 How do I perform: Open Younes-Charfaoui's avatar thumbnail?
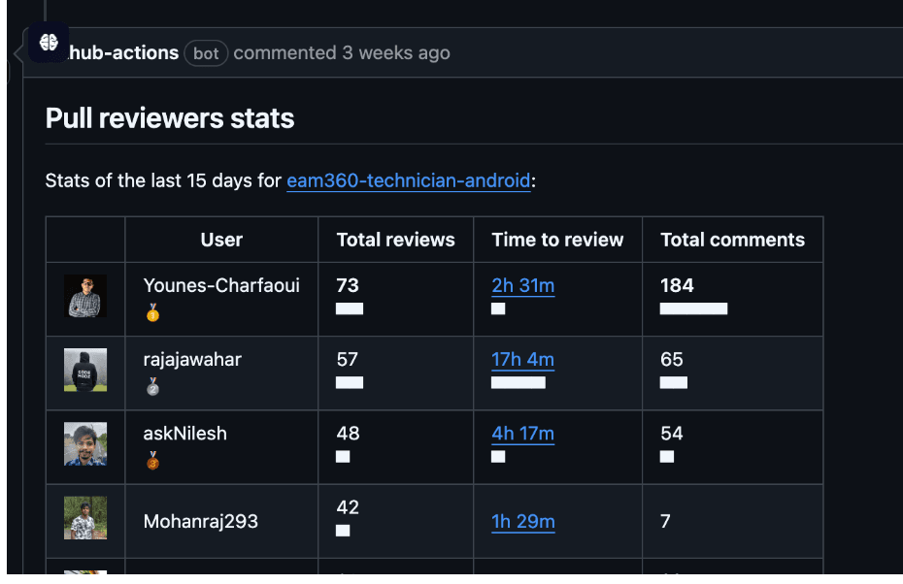[x=85, y=296]
